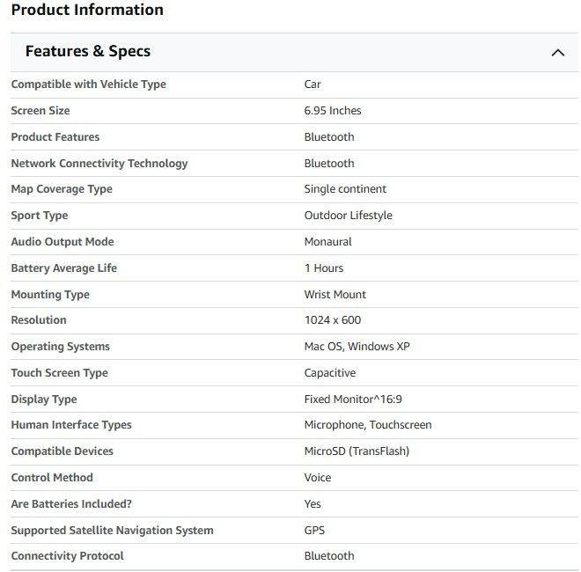This screenshot has height=572, width=581.
Task: Click the Monaural audio output value
Action: point(327,242)
